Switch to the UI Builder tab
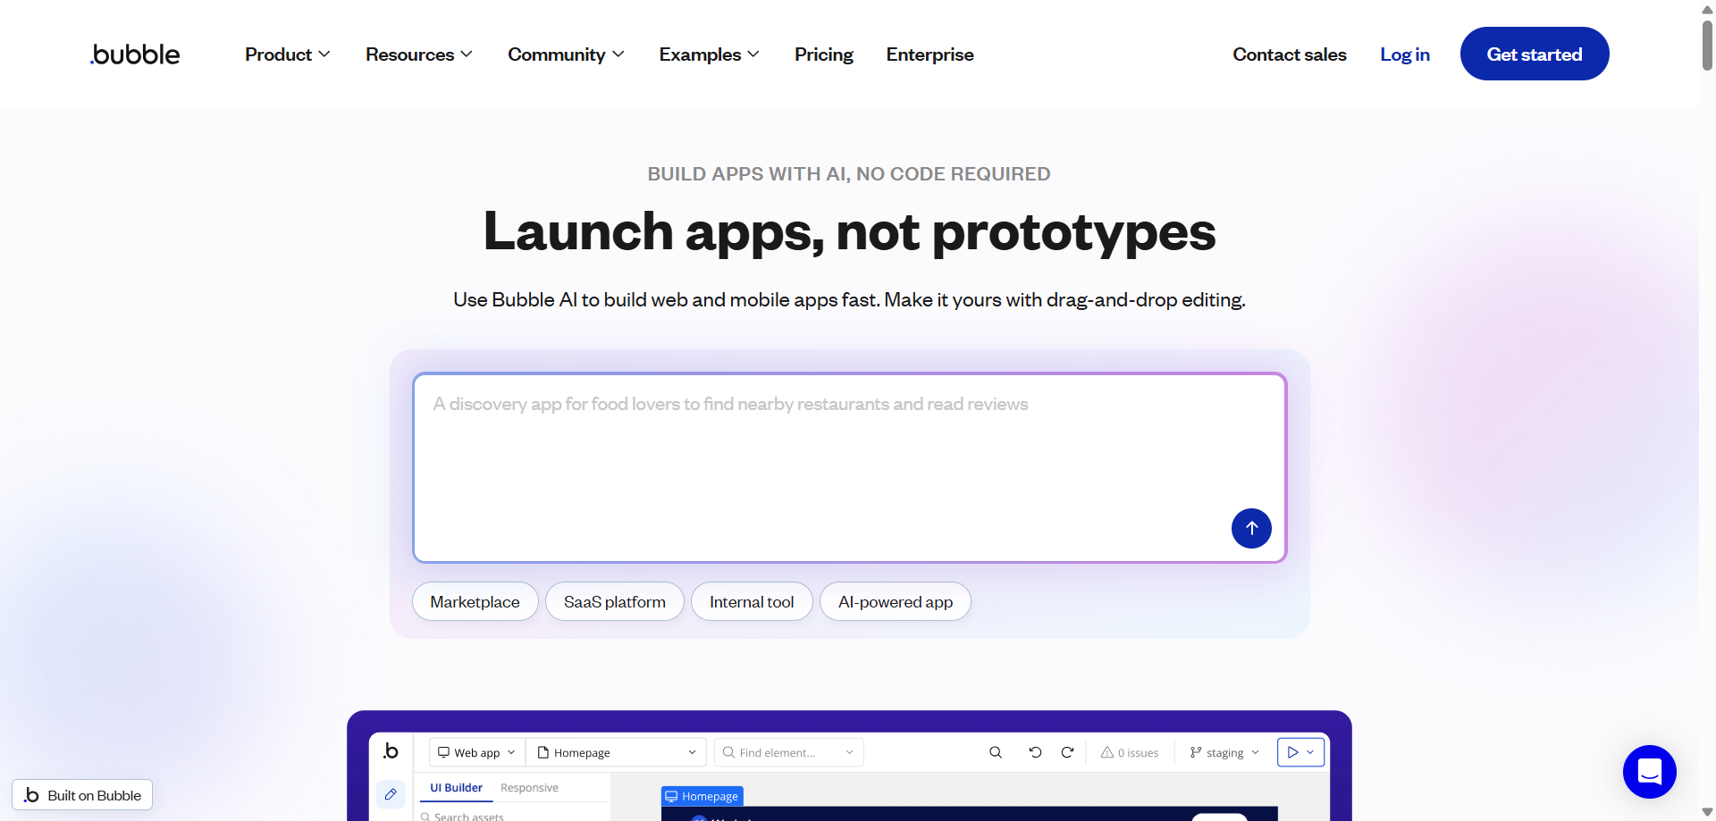The height and width of the screenshot is (821, 1716). [x=456, y=788]
